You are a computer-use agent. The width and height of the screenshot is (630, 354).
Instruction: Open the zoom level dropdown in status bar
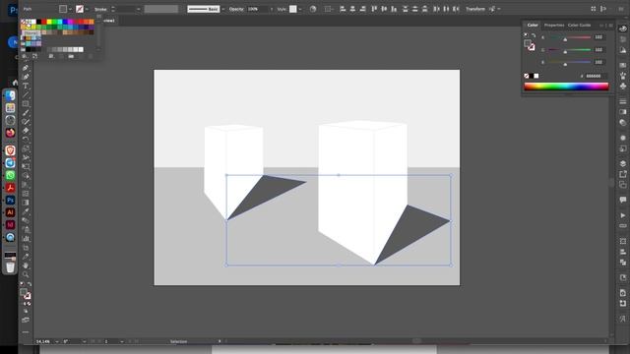point(56,341)
